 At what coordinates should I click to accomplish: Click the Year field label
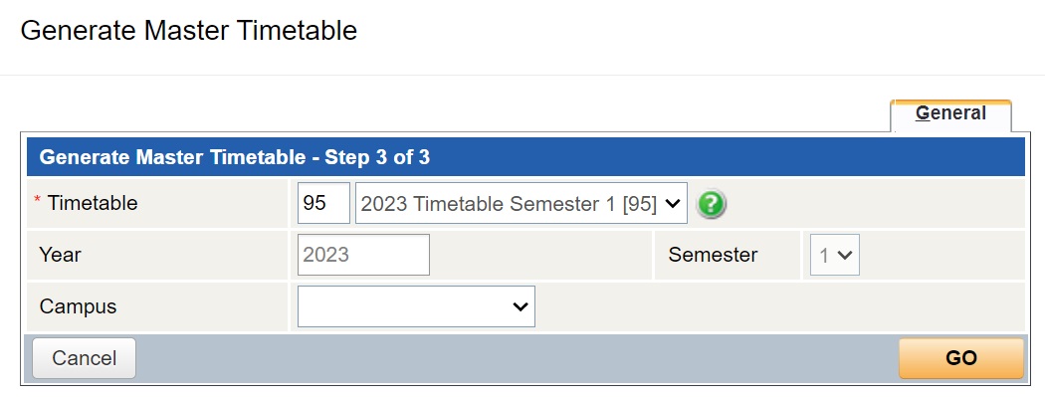[x=60, y=255]
